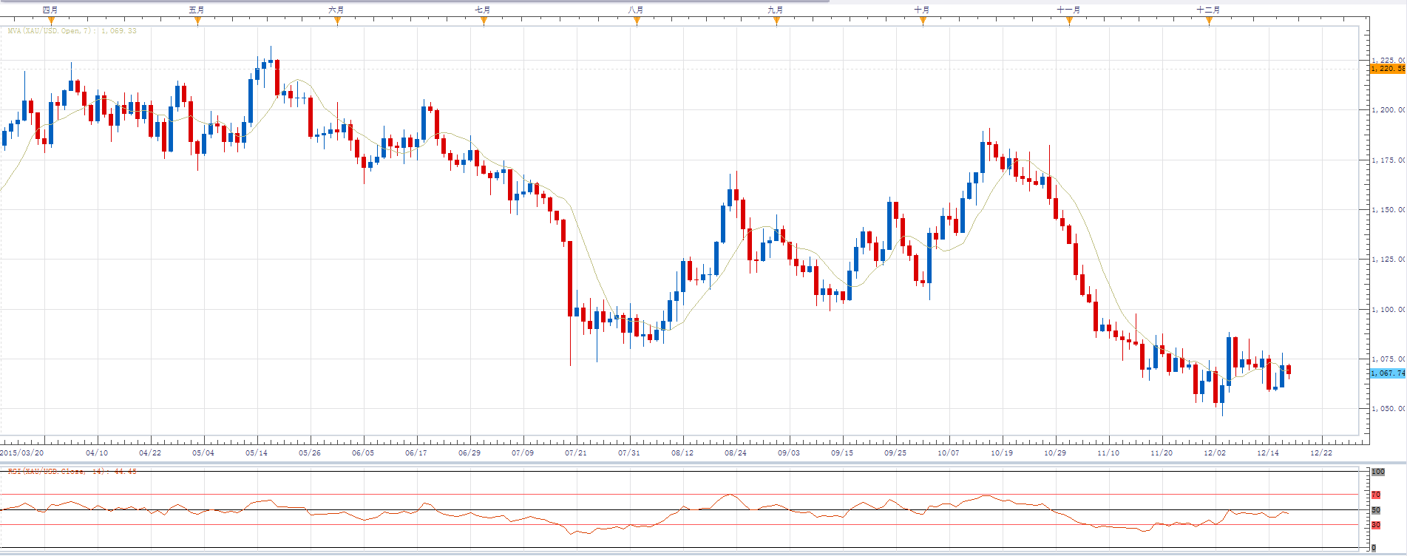Click the 1,150.00 price axis label
The height and width of the screenshot is (556, 1407).
1389,210
